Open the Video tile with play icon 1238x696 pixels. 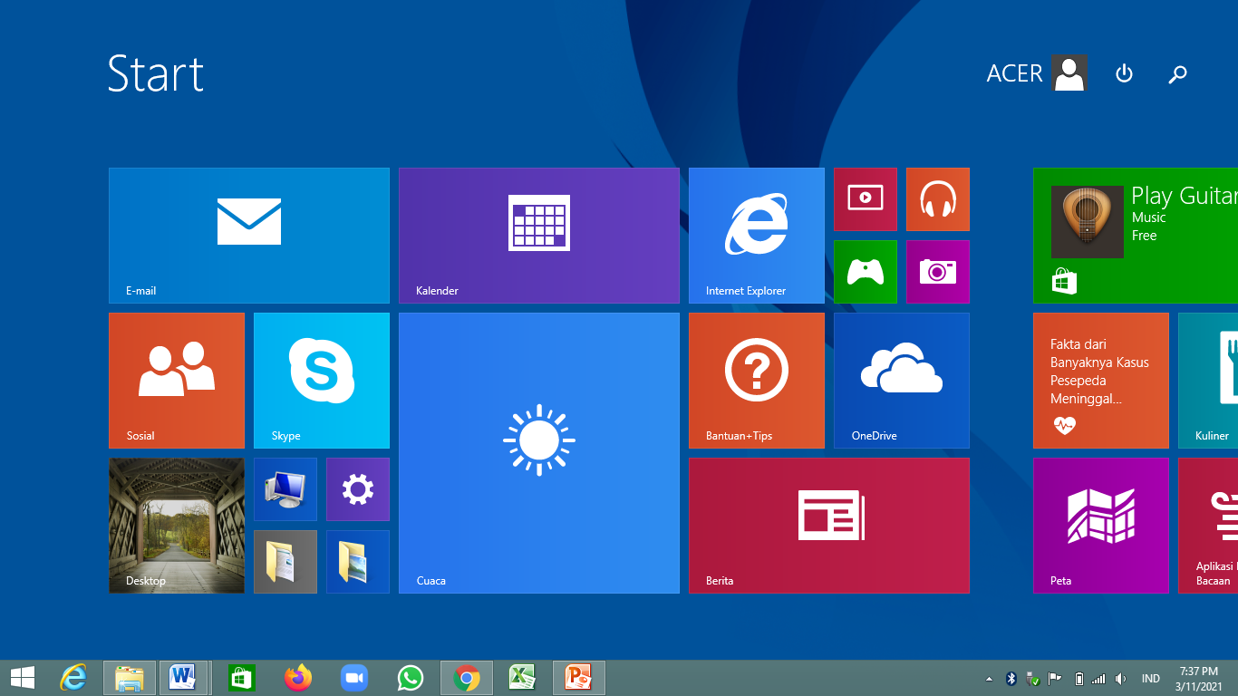point(865,198)
